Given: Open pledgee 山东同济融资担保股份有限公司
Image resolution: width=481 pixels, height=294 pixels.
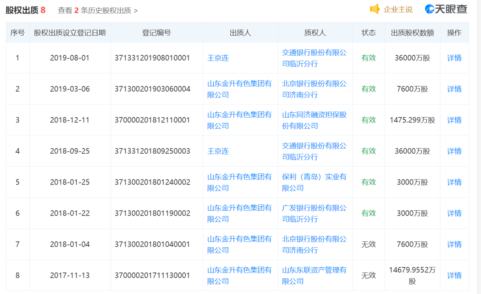Looking at the screenshot, I should (314, 120).
